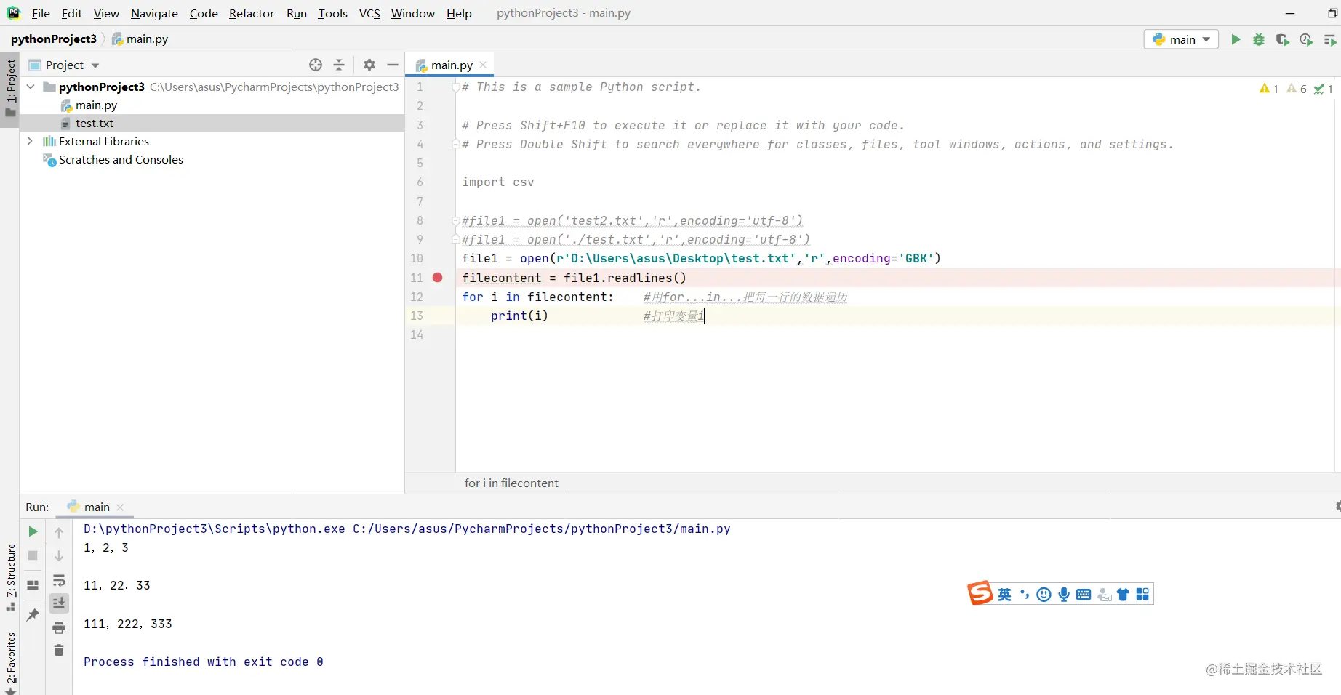The width and height of the screenshot is (1341, 695).
Task: Toggle scroll to end in console
Action: pos(59,603)
